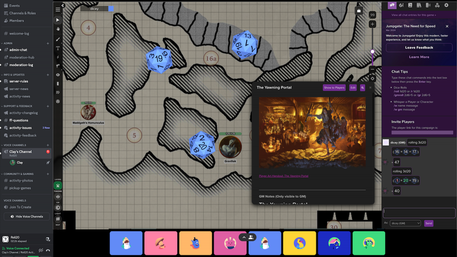The width and height of the screenshot is (457, 257).
Task: Open the server-rules channel
Action: [x=19, y=81]
